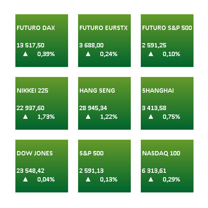The width and height of the screenshot is (208, 208).
Task: Click the up arrow on S&P 500 index tile
Action: coord(88,179)
